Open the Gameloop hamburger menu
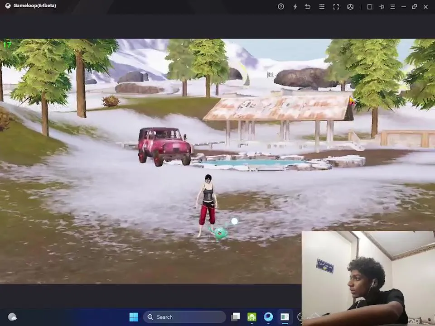 (x=392, y=7)
